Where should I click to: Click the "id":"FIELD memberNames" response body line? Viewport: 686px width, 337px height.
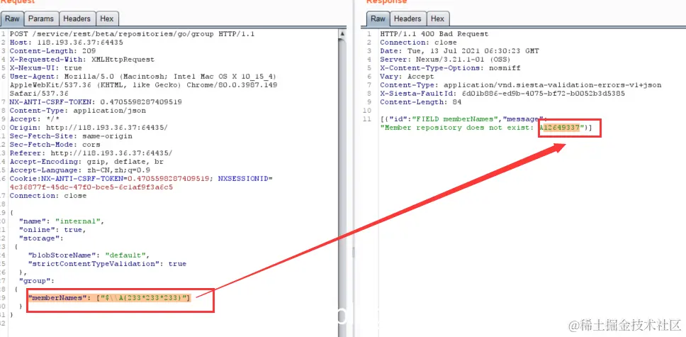pyautogui.click(x=463, y=119)
